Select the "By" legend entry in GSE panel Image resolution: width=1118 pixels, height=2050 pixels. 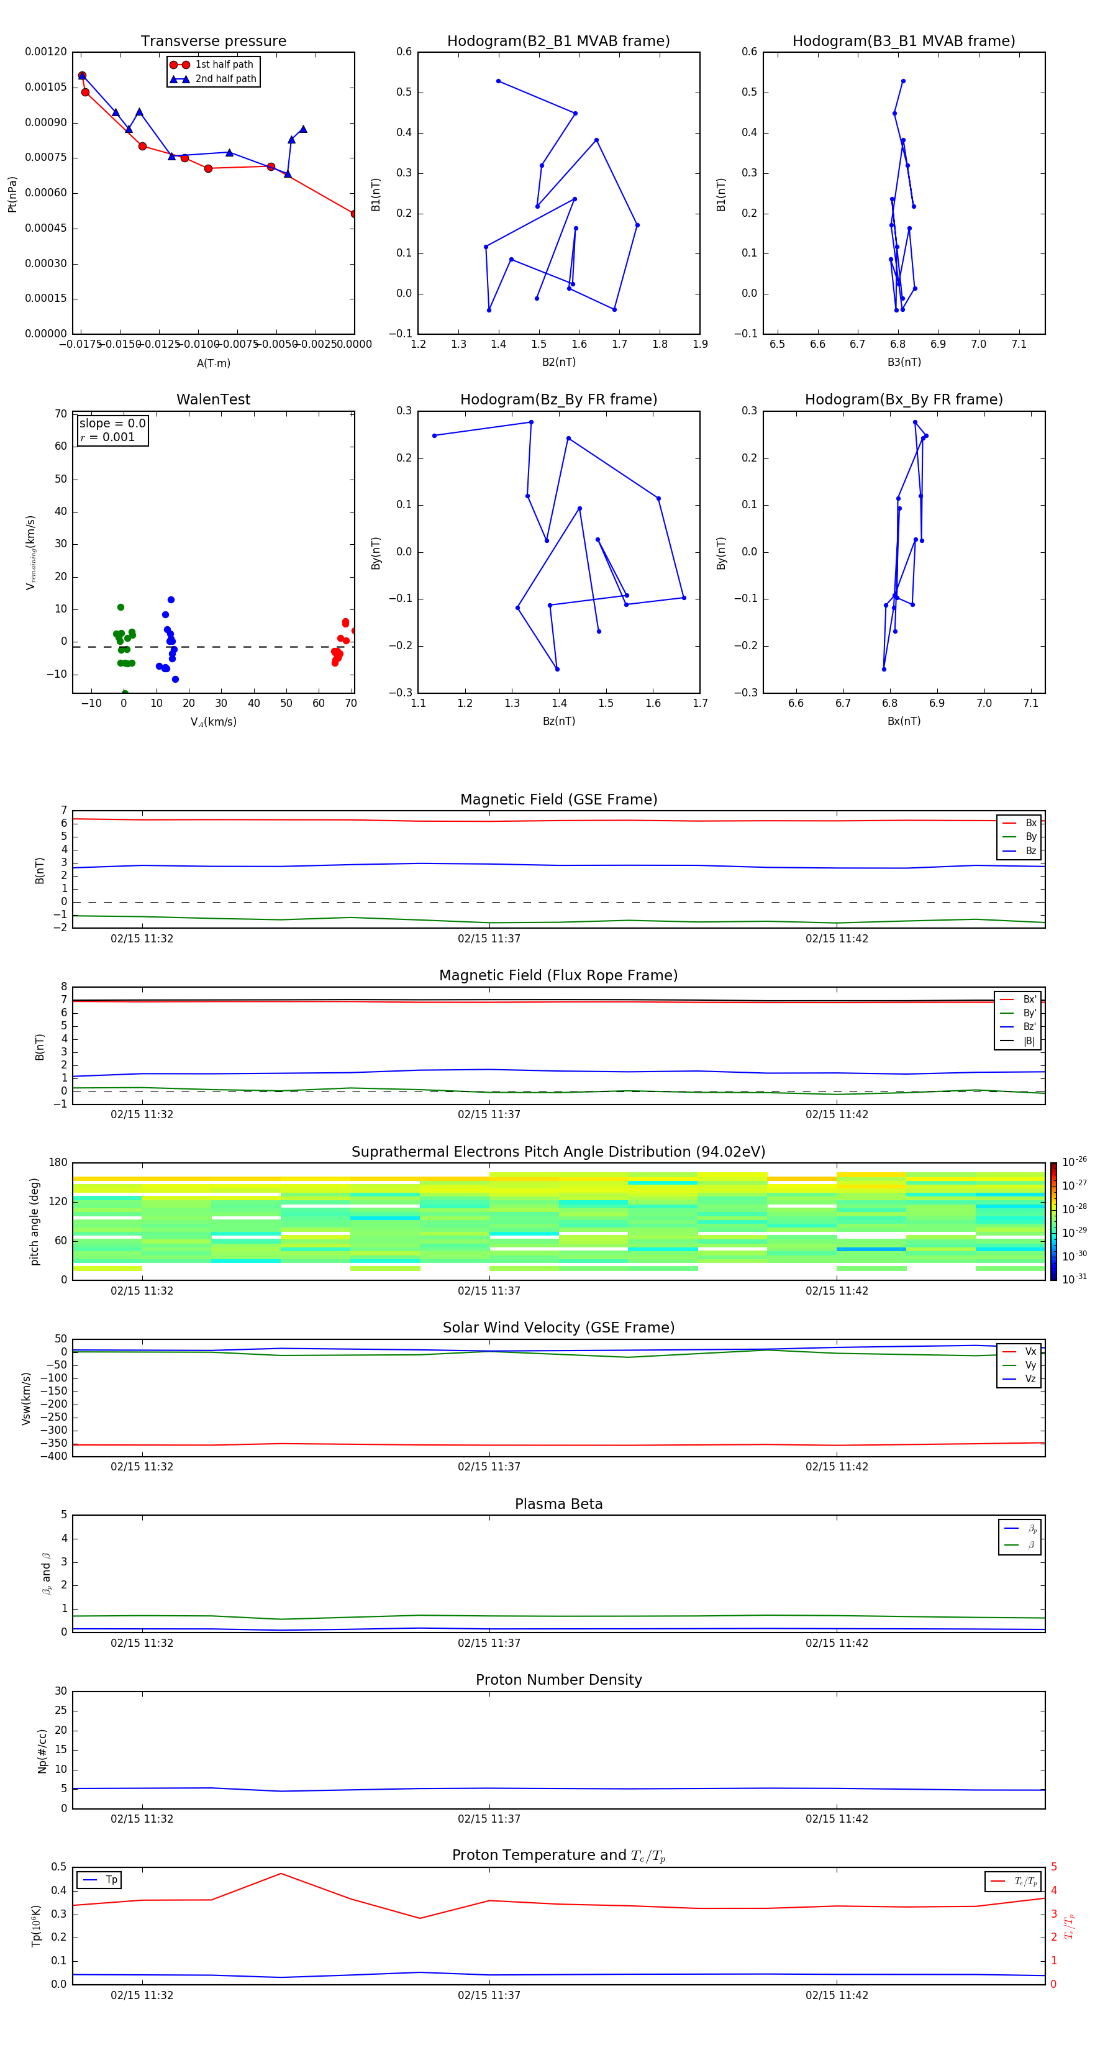(x=1019, y=837)
